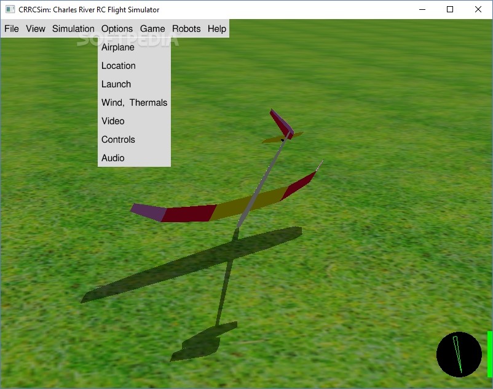Click the green vertical gauge bar

pos(490,354)
